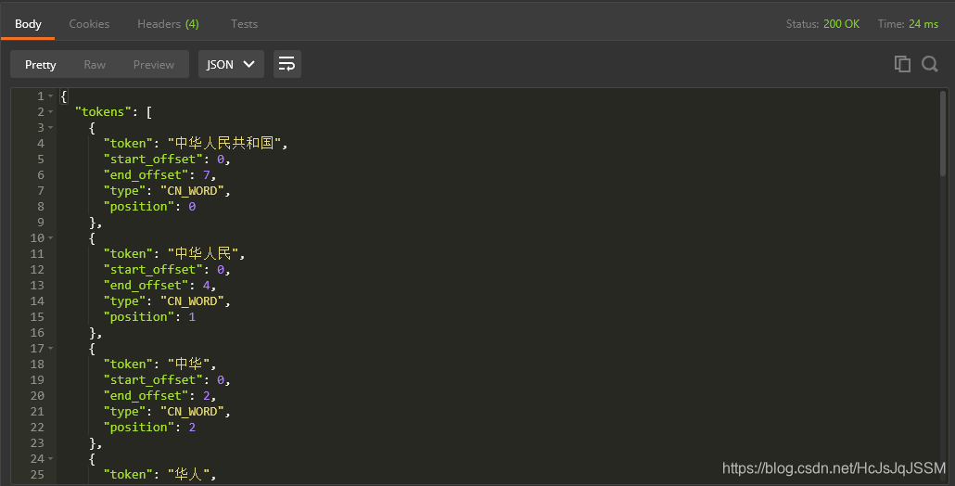This screenshot has width=955, height=486.
Task: Click the token value "中华" on line 18
Action: pyautogui.click(x=189, y=364)
